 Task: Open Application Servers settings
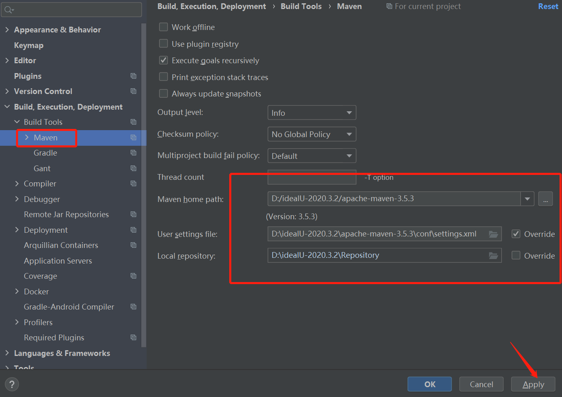58,261
